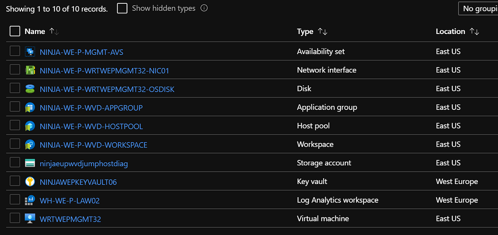Click the Workspace icon for WVD-WORKSPACE

30,145
